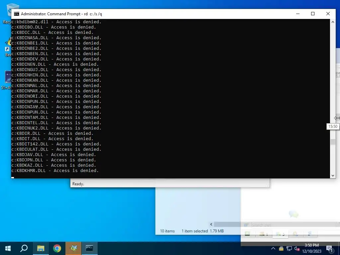
Task: Open the mail envelope tray icon
Action: (x=281, y=248)
